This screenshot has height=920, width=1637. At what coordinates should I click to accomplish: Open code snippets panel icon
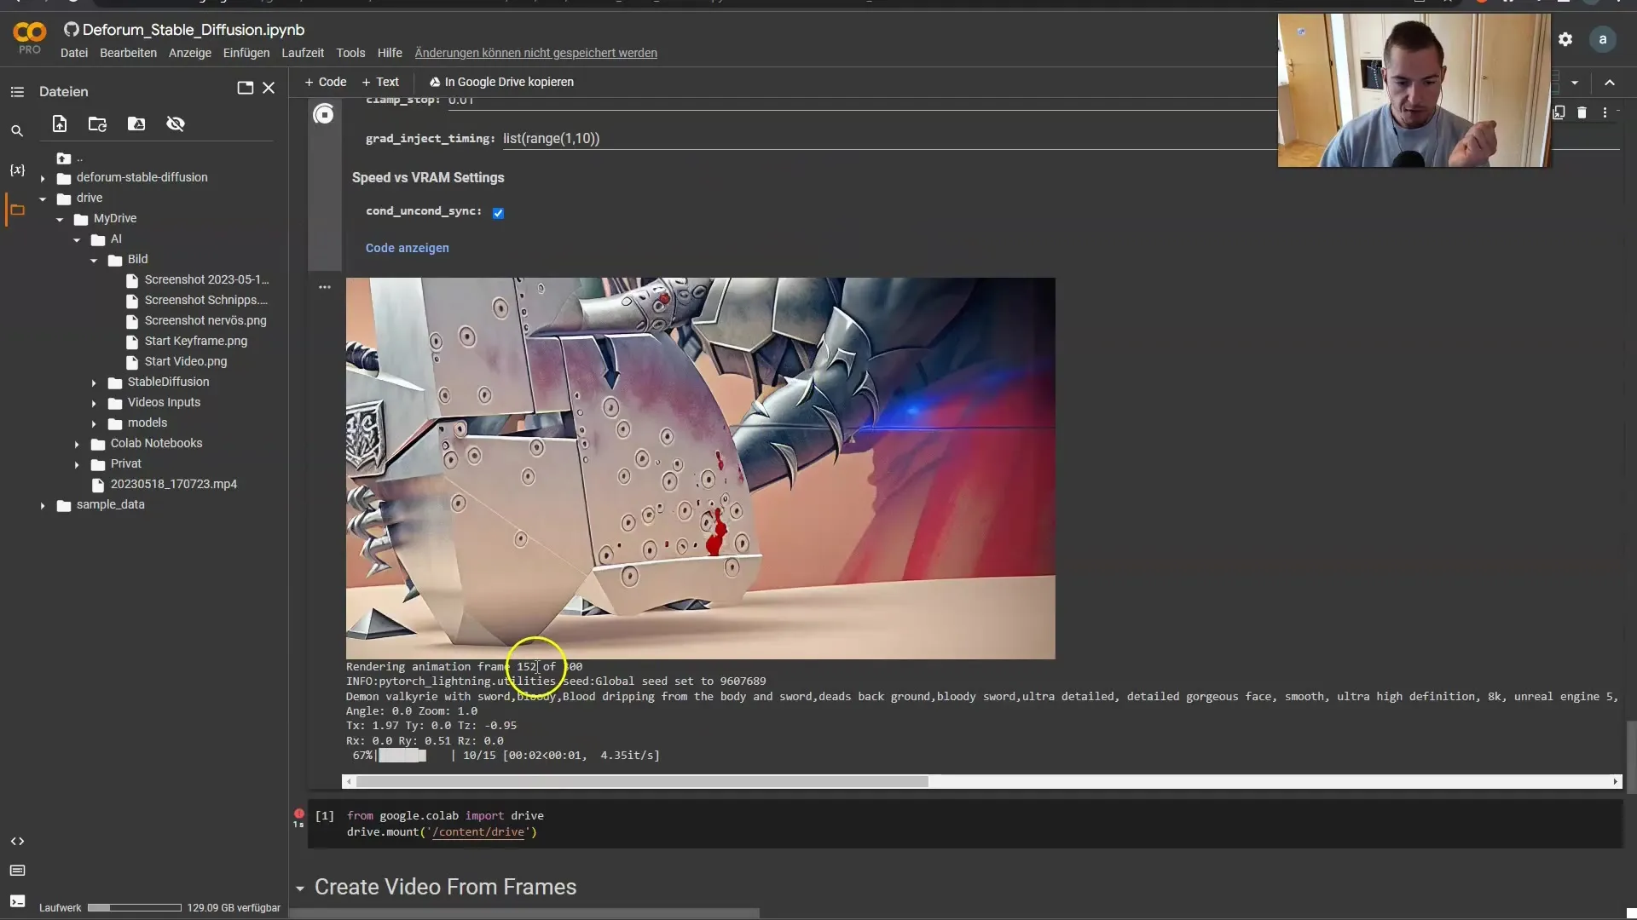[17, 842]
